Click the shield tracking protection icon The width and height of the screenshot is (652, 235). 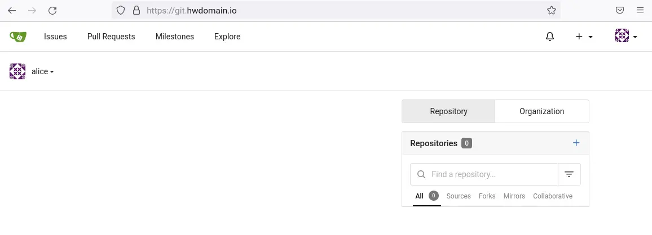point(121,10)
